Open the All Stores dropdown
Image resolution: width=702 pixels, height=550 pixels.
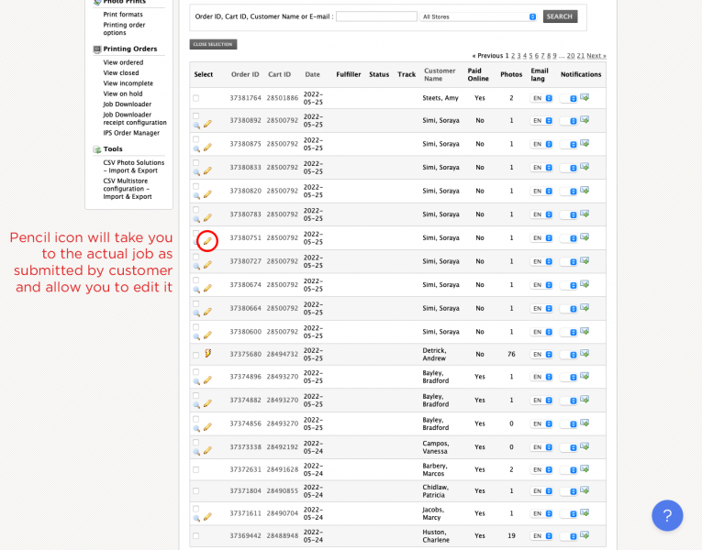[478, 16]
